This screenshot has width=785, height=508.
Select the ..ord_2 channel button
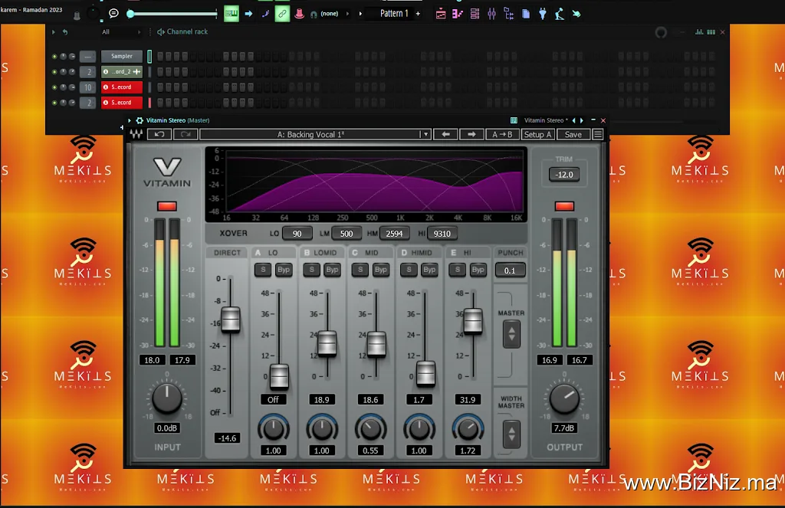click(x=122, y=71)
